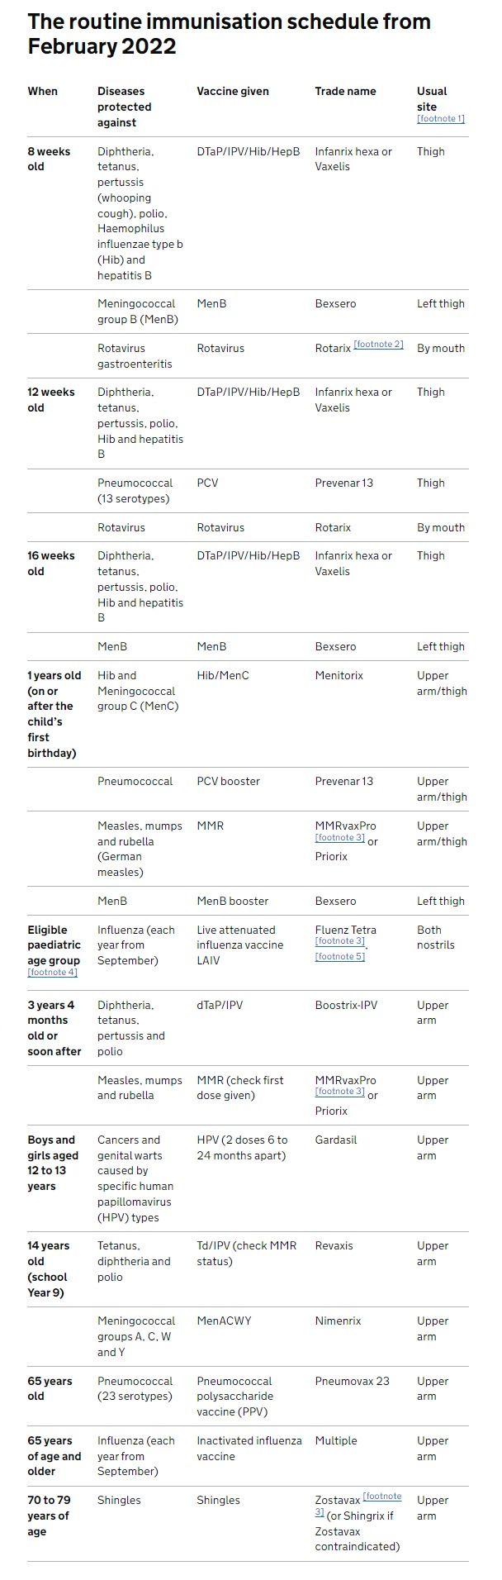This screenshot has width=502, height=1580.
Task: Click the Both nostrils usual site cell
Action: [x=435, y=938]
